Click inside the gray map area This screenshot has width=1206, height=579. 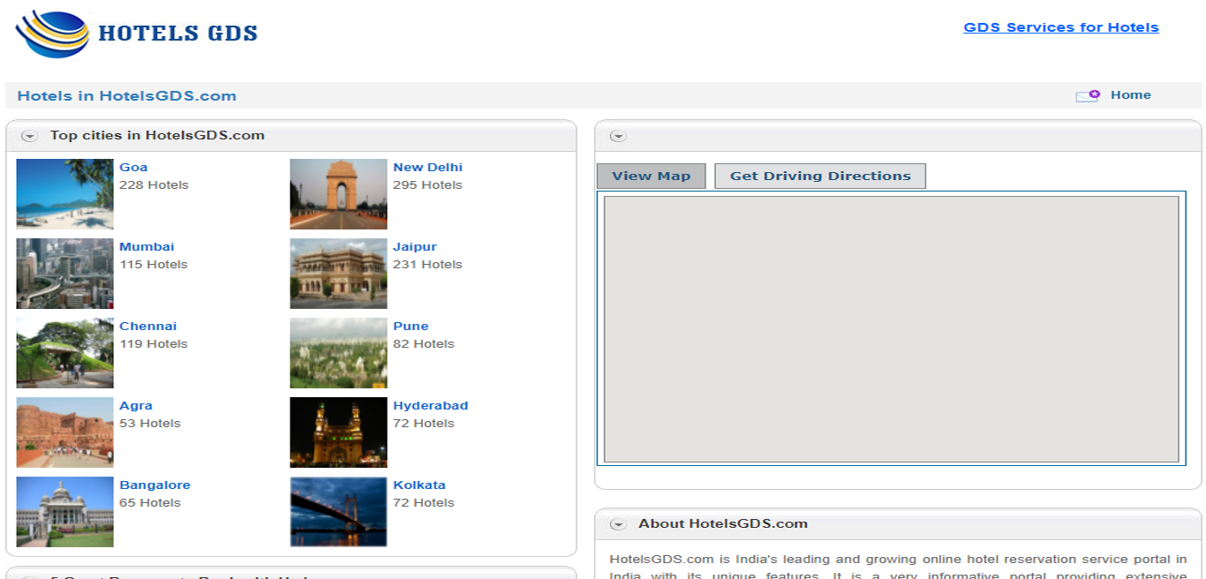tap(892, 328)
